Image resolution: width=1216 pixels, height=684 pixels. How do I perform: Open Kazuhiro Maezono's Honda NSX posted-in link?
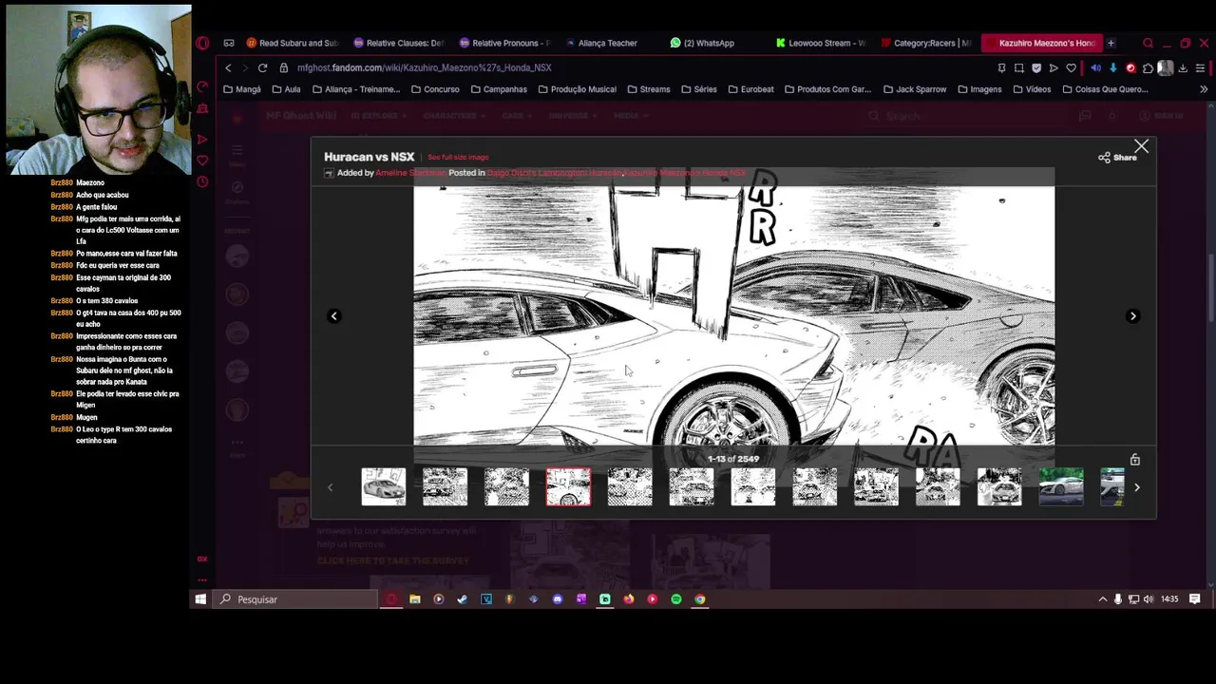685,173
